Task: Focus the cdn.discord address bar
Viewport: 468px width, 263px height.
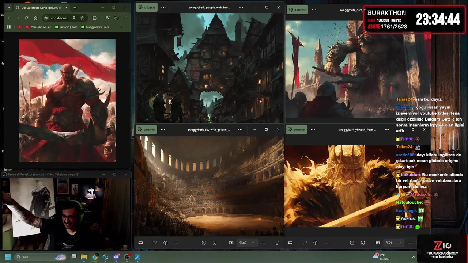Action: point(59,18)
